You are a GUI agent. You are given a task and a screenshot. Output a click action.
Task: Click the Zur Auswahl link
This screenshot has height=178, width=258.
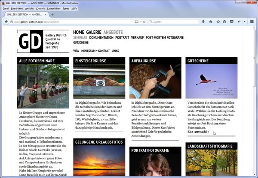(198, 132)
